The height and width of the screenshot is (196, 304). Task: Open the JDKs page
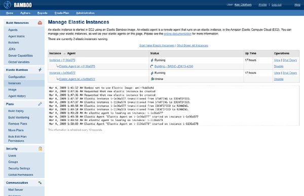[12, 49]
